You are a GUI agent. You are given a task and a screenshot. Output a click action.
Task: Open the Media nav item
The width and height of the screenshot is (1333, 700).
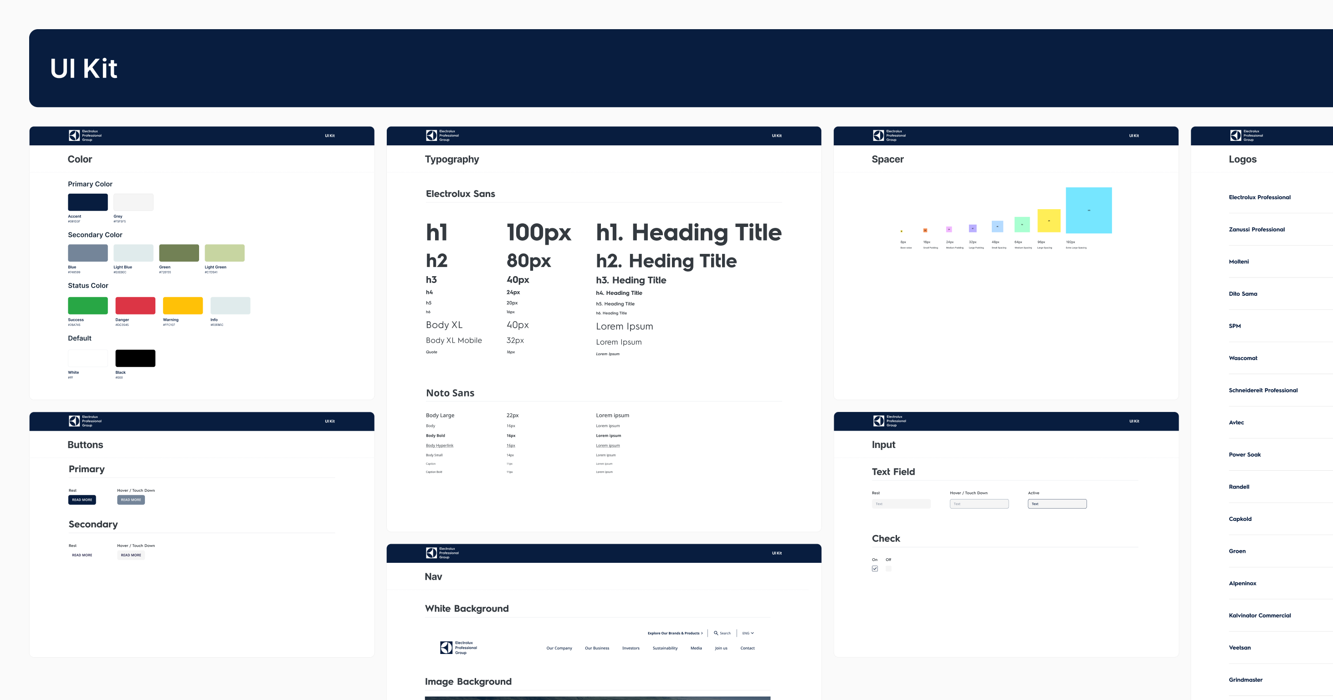[x=697, y=648]
